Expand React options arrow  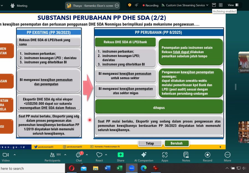(x=106, y=154)
